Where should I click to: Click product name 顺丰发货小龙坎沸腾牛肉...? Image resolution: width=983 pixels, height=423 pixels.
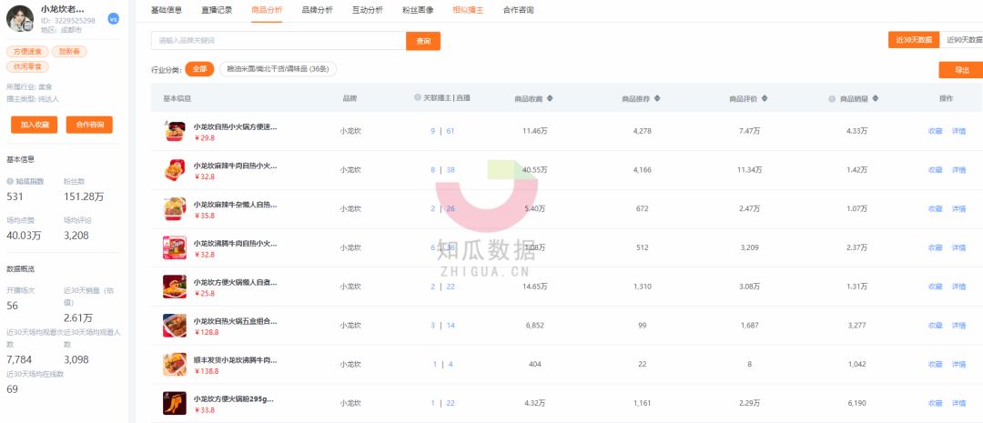tap(235, 359)
